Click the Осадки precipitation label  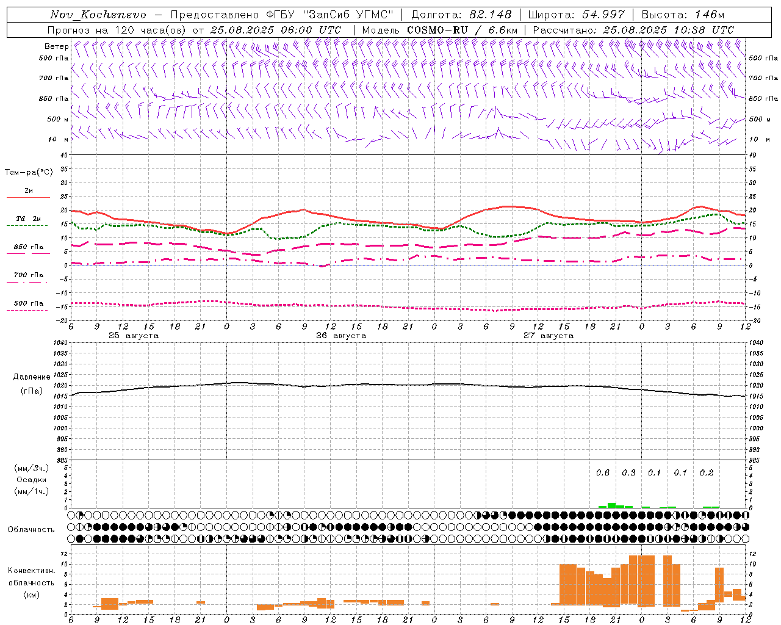[x=32, y=480]
